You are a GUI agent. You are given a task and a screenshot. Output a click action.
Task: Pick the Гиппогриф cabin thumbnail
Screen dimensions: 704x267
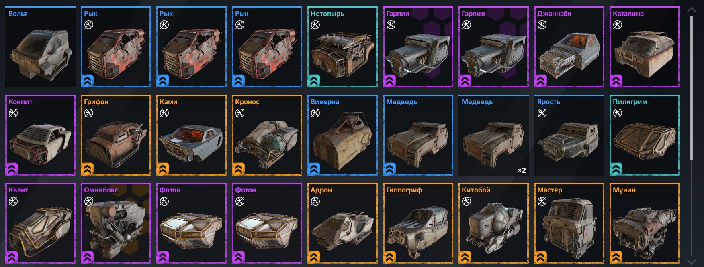coord(418,223)
